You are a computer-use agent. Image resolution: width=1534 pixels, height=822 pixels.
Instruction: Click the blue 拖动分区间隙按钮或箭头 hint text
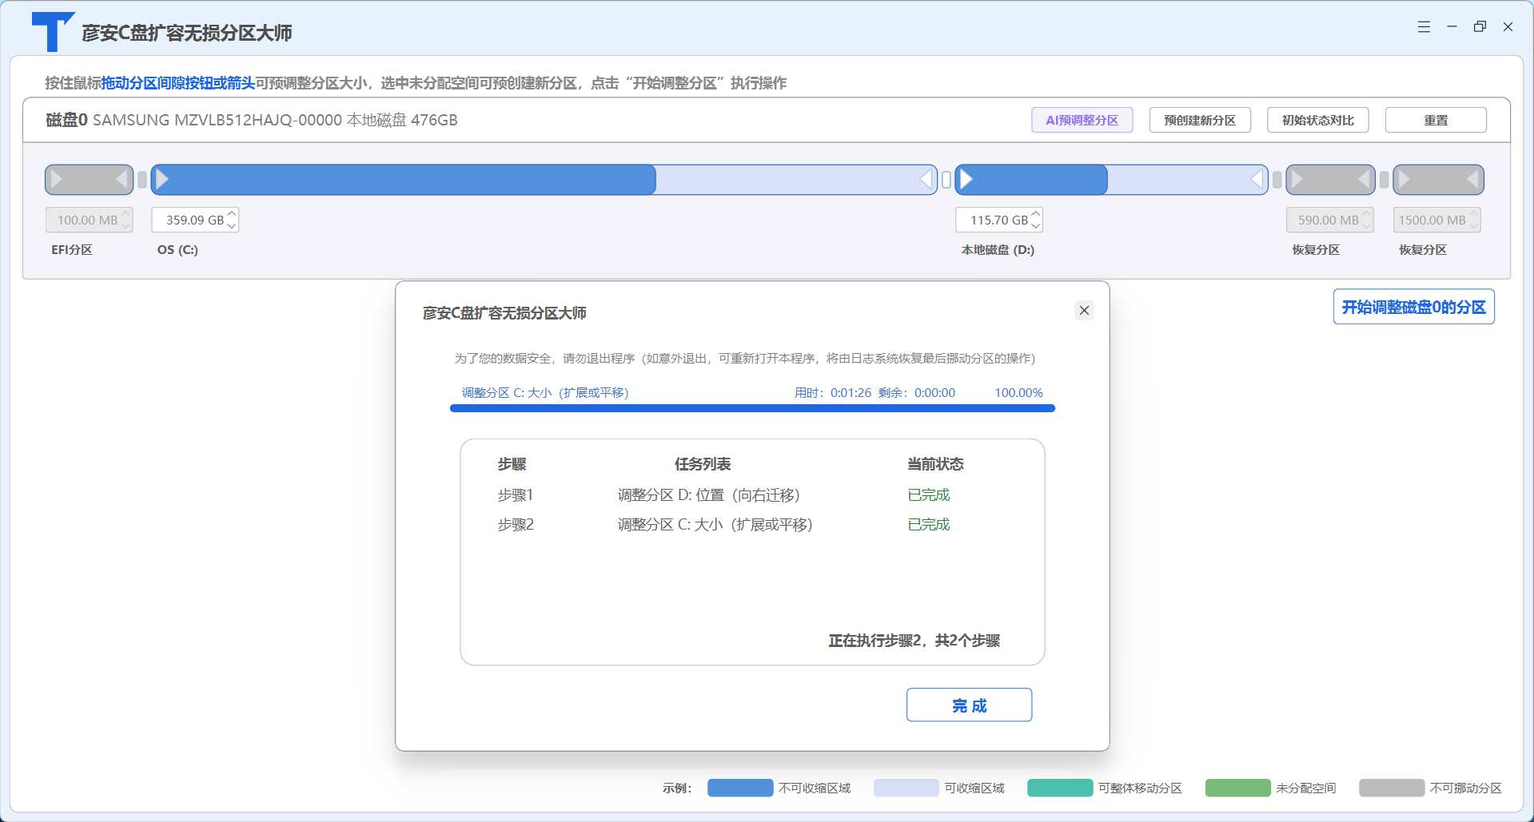click(x=177, y=83)
